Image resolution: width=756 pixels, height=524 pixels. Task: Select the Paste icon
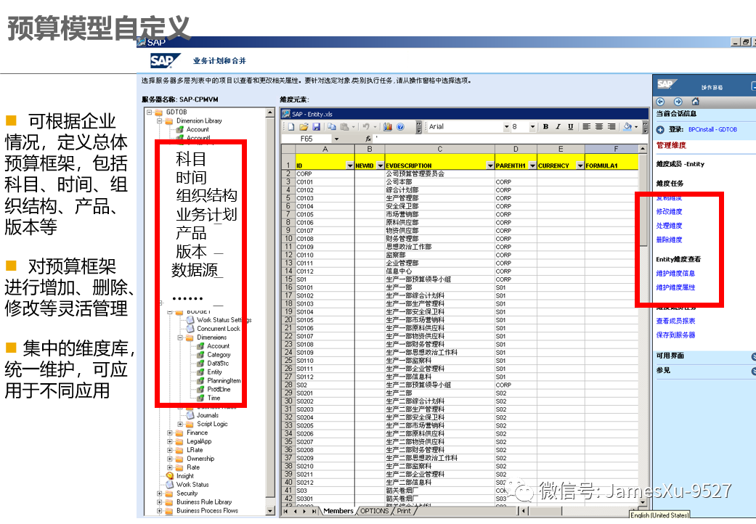[x=344, y=126]
